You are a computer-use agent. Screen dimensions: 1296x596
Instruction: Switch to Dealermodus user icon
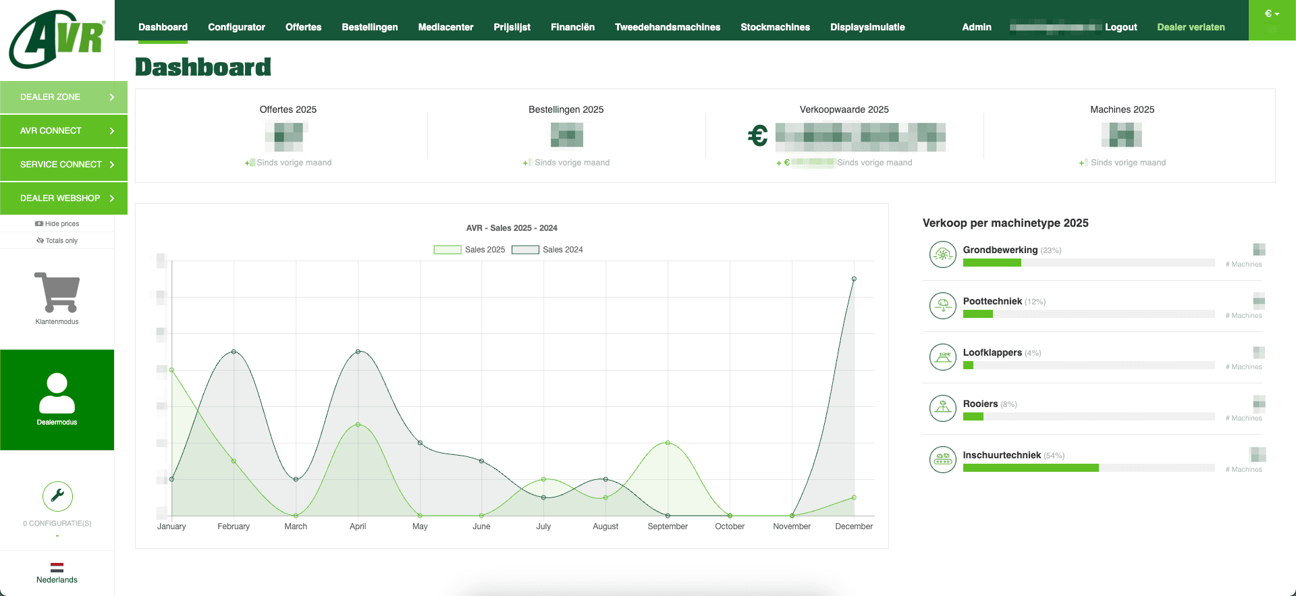[x=57, y=394]
